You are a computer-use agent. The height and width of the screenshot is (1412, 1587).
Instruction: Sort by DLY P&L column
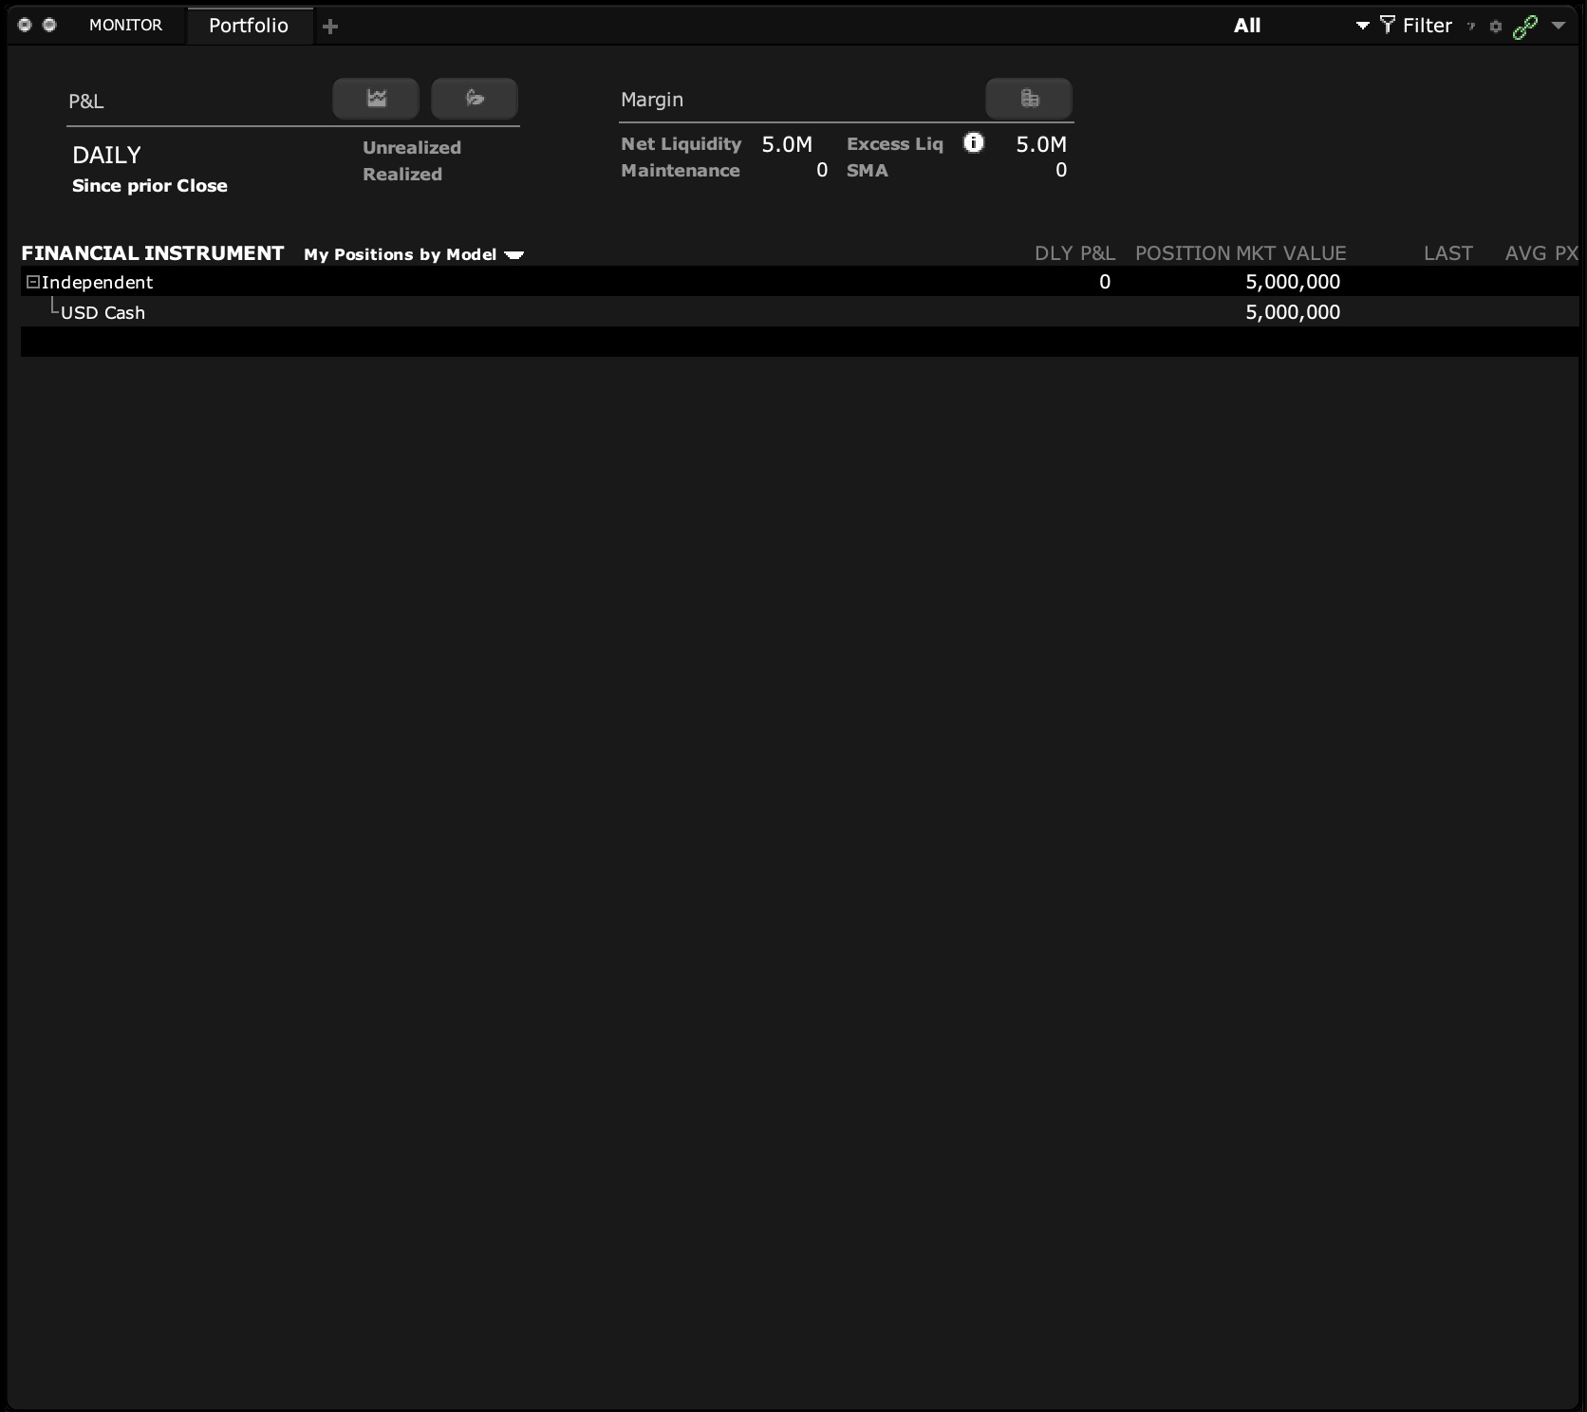pos(1074,253)
